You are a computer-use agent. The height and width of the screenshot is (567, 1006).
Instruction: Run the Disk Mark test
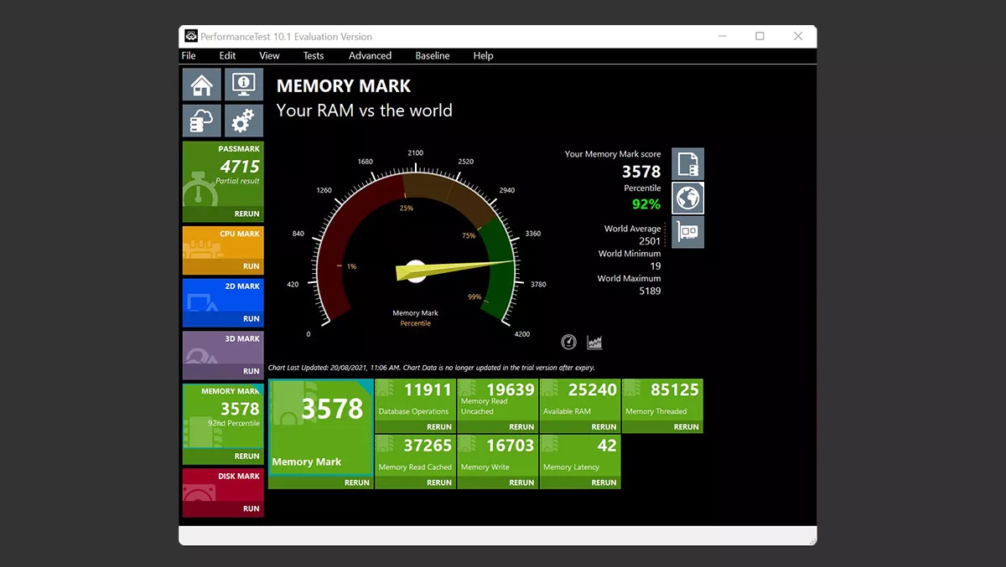pyautogui.click(x=251, y=508)
